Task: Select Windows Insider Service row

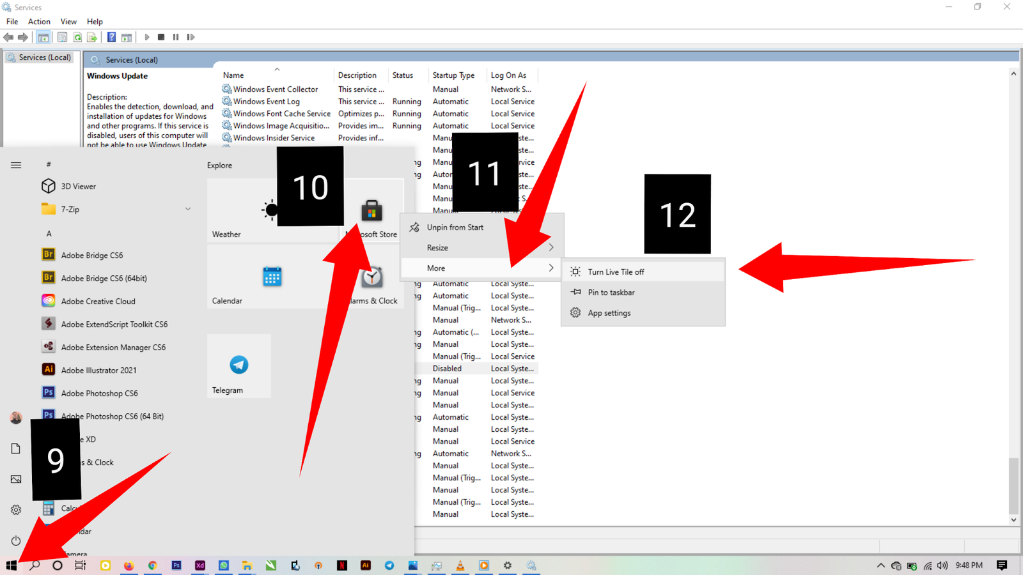Action: [379, 138]
